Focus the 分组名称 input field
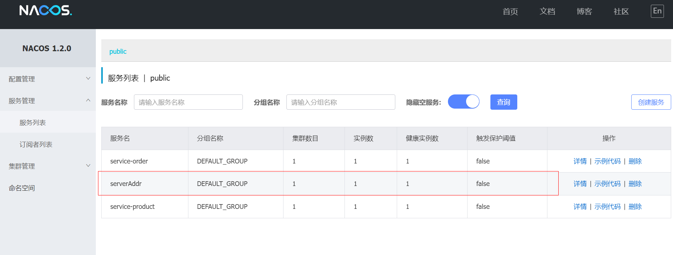Screen dimensions: 673x255 (340, 102)
